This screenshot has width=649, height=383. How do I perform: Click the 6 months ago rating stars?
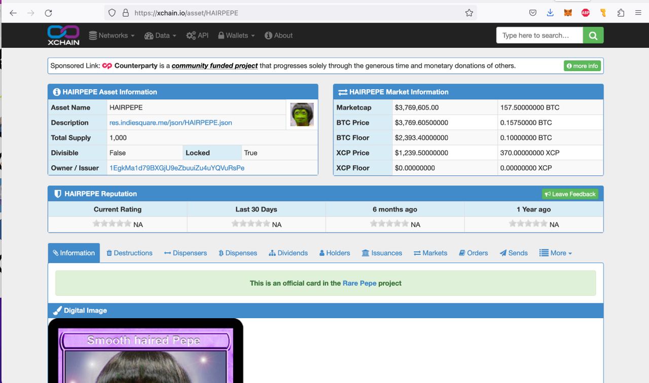[x=389, y=224]
